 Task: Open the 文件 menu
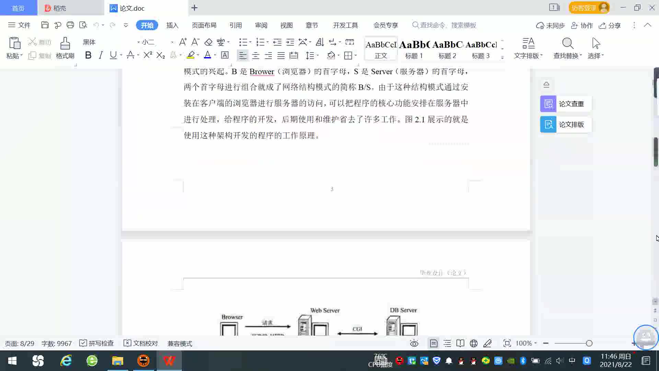[x=20, y=25]
